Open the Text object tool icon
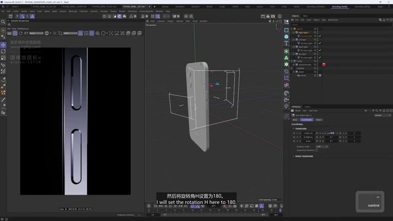The width and height of the screenshot is (393, 221). click(x=287, y=43)
